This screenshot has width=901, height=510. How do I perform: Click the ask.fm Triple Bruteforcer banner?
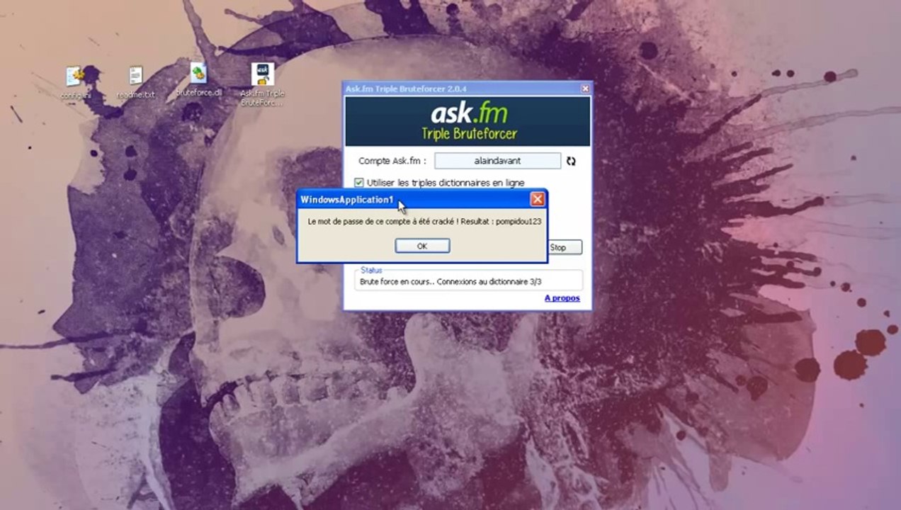click(x=467, y=121)
